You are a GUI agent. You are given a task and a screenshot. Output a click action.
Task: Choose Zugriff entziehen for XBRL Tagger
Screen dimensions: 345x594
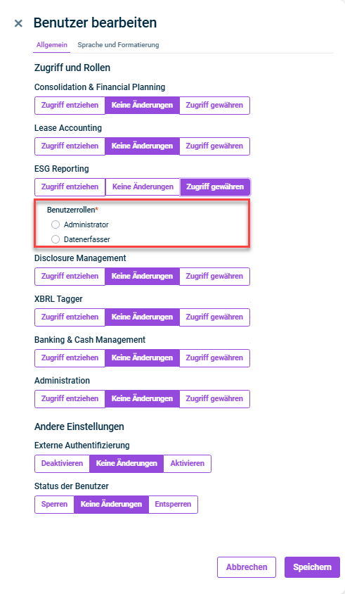[x=70, y=317]
